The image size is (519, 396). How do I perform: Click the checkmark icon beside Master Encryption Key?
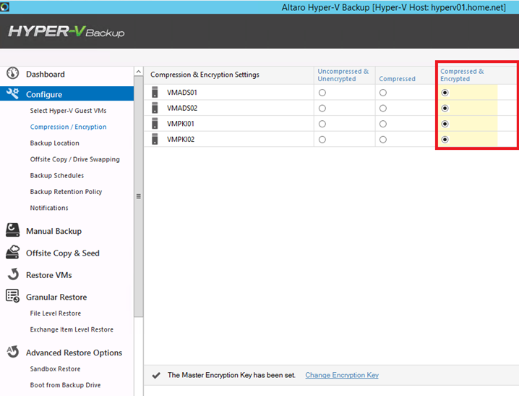pos(156,375)
